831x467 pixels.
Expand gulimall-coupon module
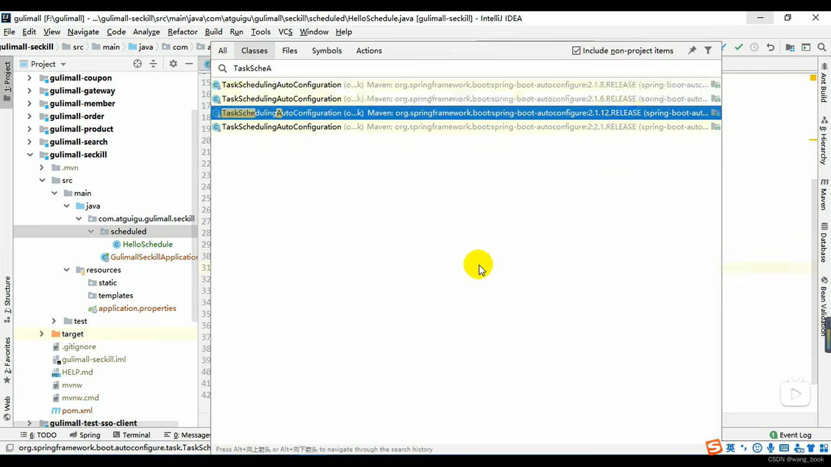point(29,78)
